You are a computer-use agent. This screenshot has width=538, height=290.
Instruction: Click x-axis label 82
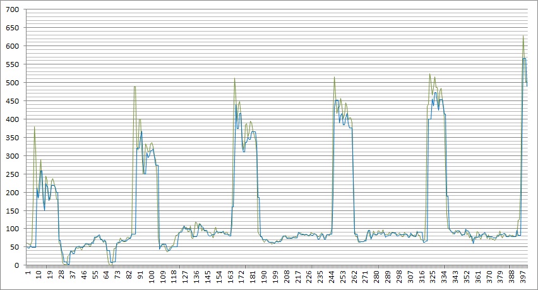click(x=129, y=275)
